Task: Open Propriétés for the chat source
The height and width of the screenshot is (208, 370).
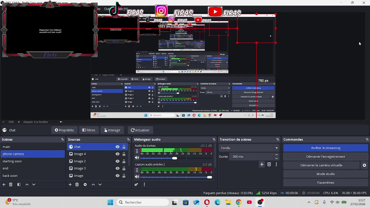Action: pyautogui.click(x=64, y=130)
